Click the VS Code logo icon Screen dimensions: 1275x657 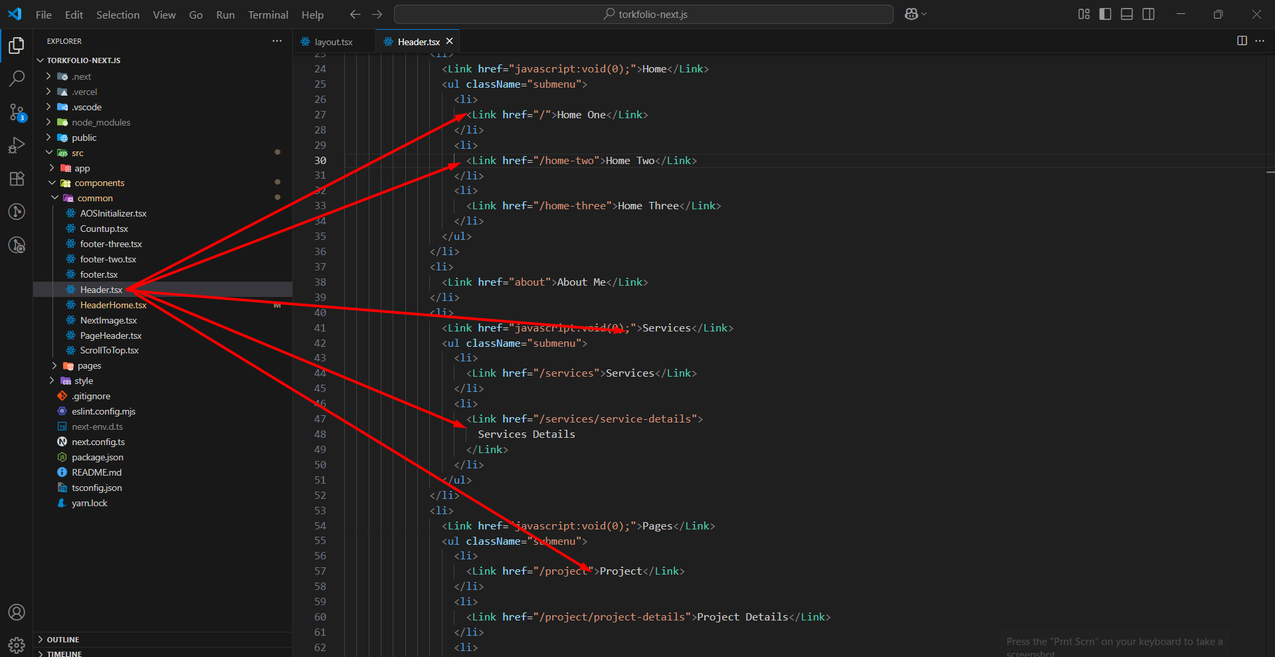point(15,14)
